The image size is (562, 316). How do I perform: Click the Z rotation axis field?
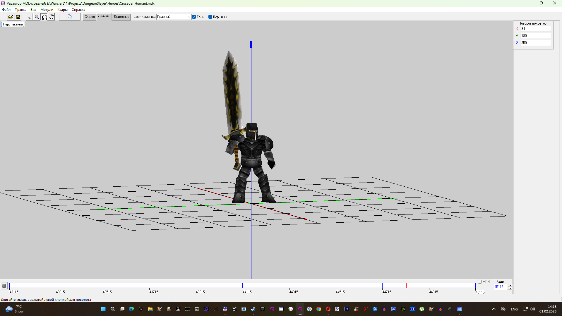pos(535,43)
